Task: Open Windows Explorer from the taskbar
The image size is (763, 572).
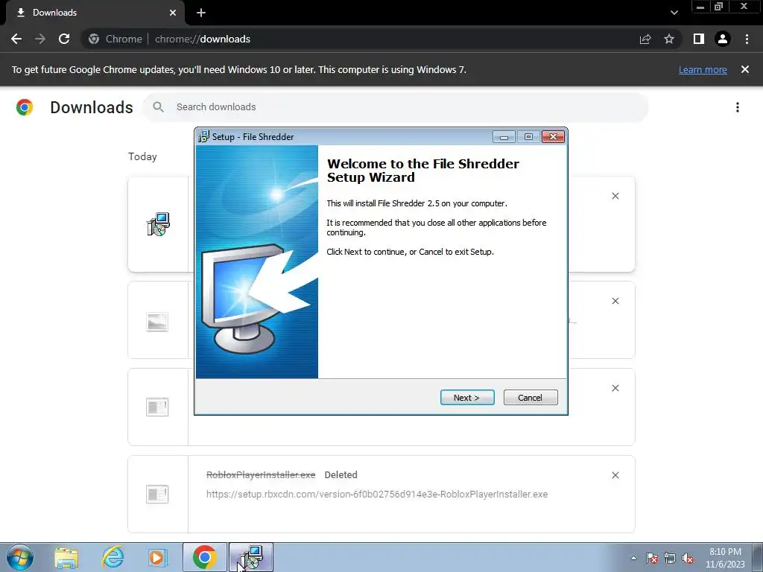Action: pyautogui.click(x=66, y=557)
